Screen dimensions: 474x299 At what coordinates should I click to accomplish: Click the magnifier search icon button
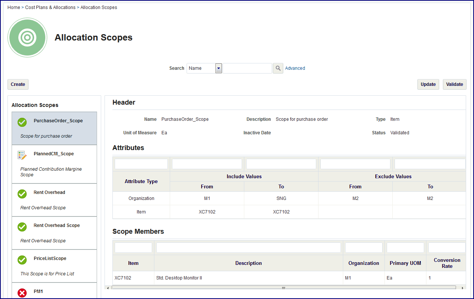coord(278,68)
